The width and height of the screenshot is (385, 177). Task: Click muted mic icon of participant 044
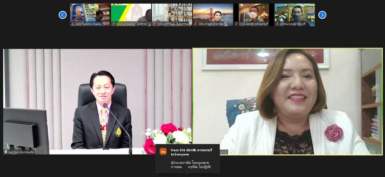pyautogui.click(x=277, y=24)
